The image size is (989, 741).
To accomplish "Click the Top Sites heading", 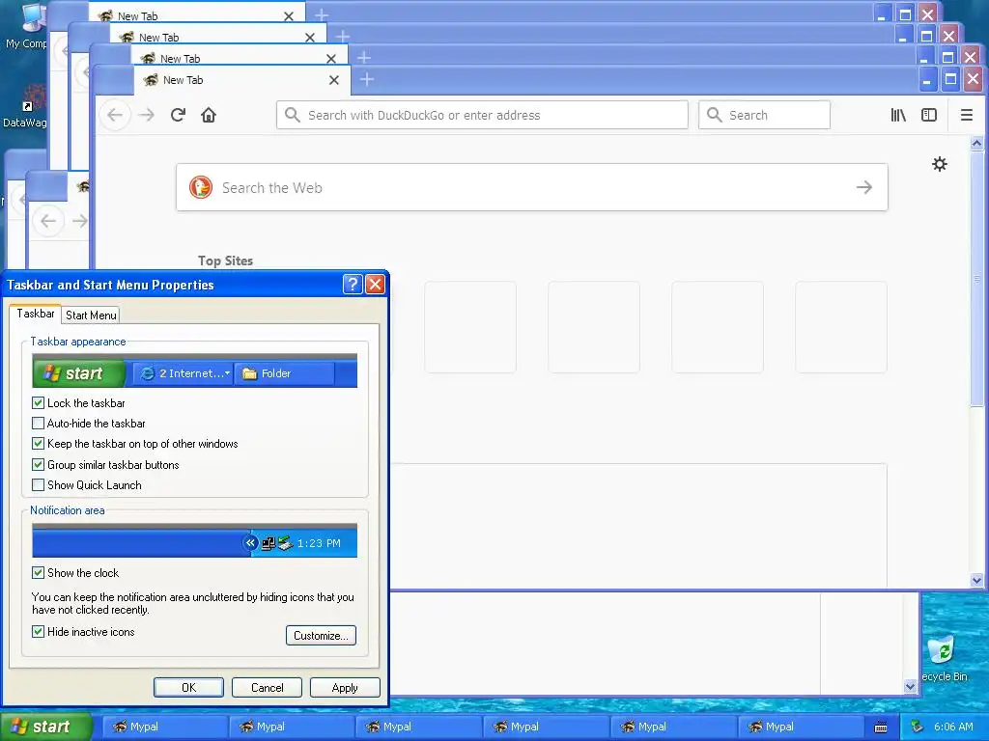I will [225, 261].
